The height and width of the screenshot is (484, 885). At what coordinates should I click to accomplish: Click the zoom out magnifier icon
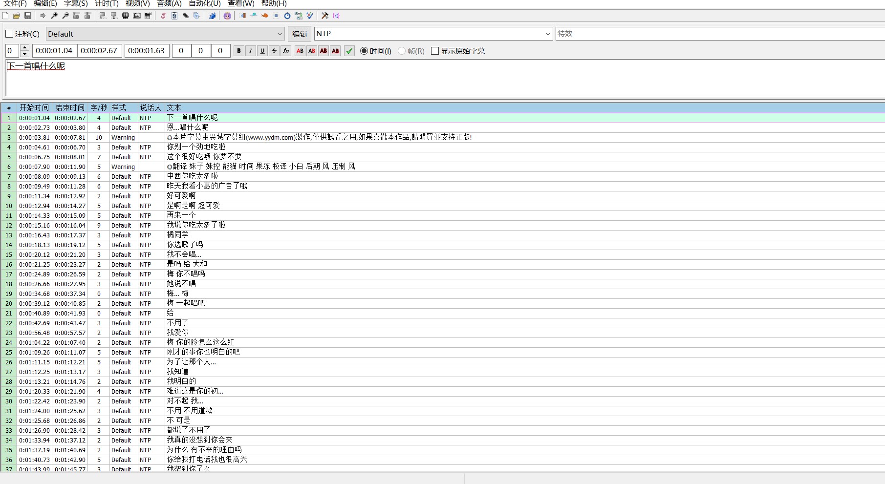(x=65, y=16)
